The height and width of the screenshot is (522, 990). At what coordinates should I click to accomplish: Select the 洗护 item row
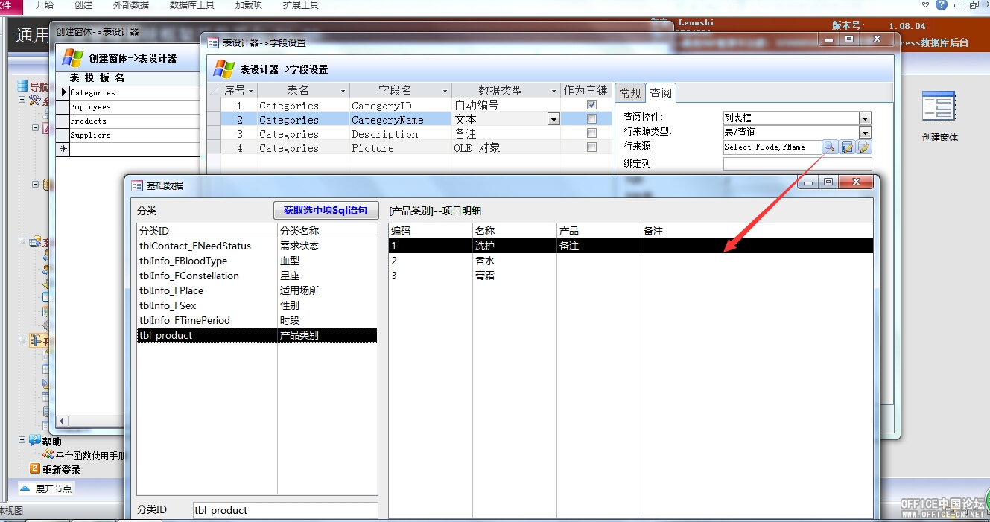click(631, 246)
